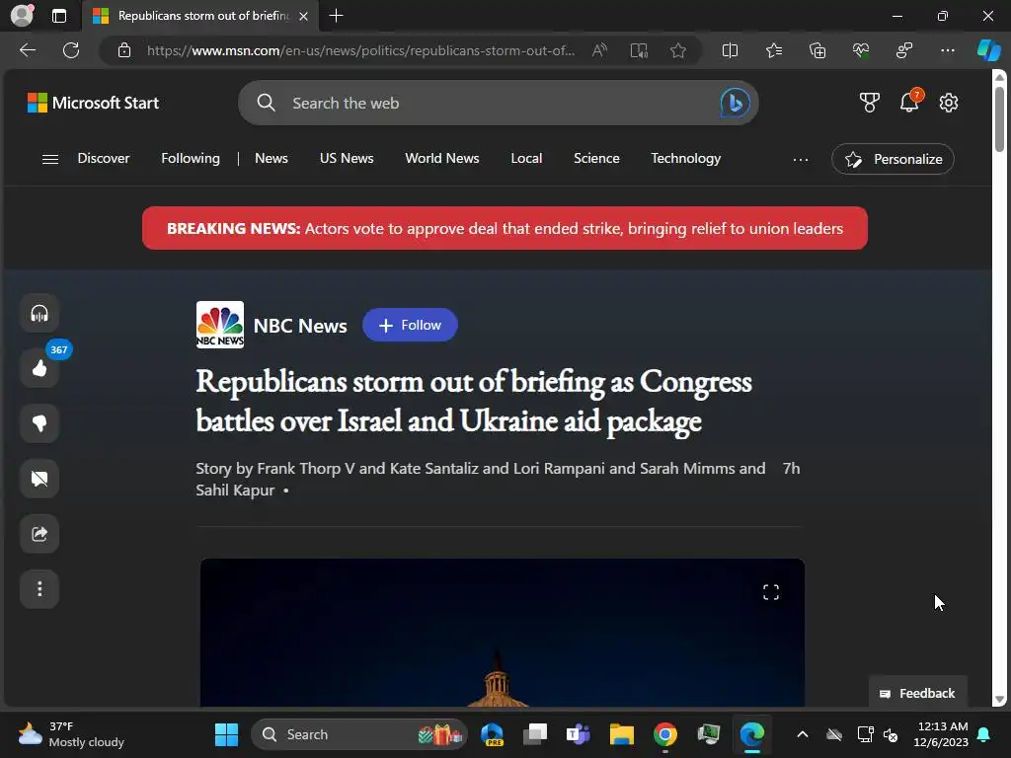Viewport: 1011px width, 758px height.
Task: Like the article thumbs up
Action: [39, 369]
